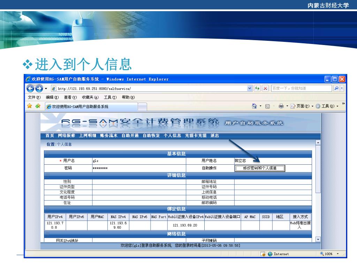Image resolution: width=357 pixels, height=268 pixels.
Task: Open the 账务流水 navigation link
Action: (109, 136)
